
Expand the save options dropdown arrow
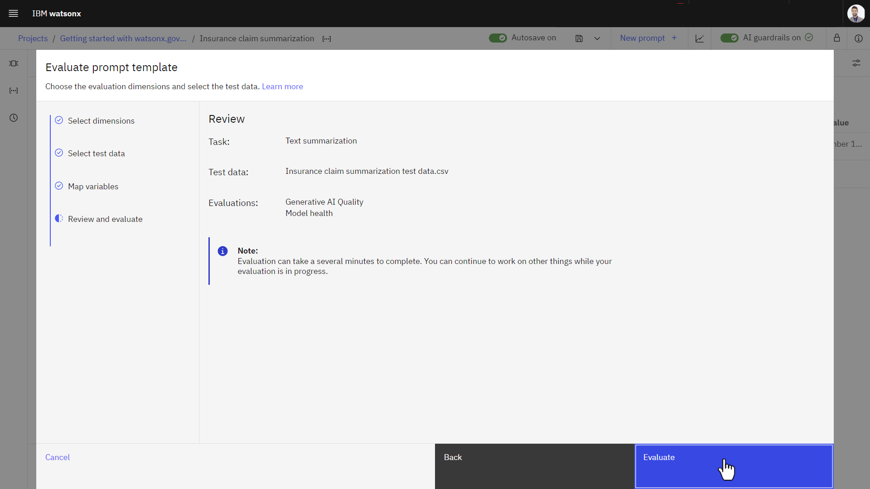597,38
